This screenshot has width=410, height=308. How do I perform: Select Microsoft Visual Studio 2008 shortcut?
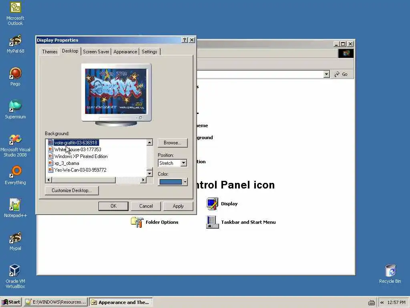[x=15, y=145]
